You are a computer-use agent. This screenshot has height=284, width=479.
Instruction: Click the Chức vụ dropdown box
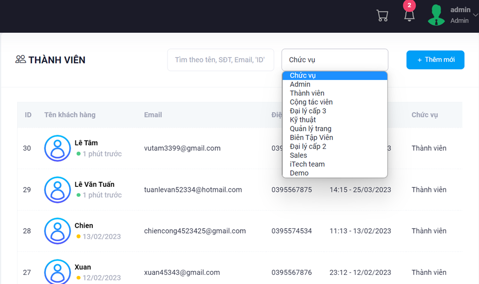(335, 60)
